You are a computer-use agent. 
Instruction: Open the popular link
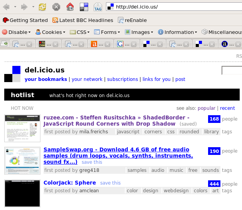click(x=207, y=108)
